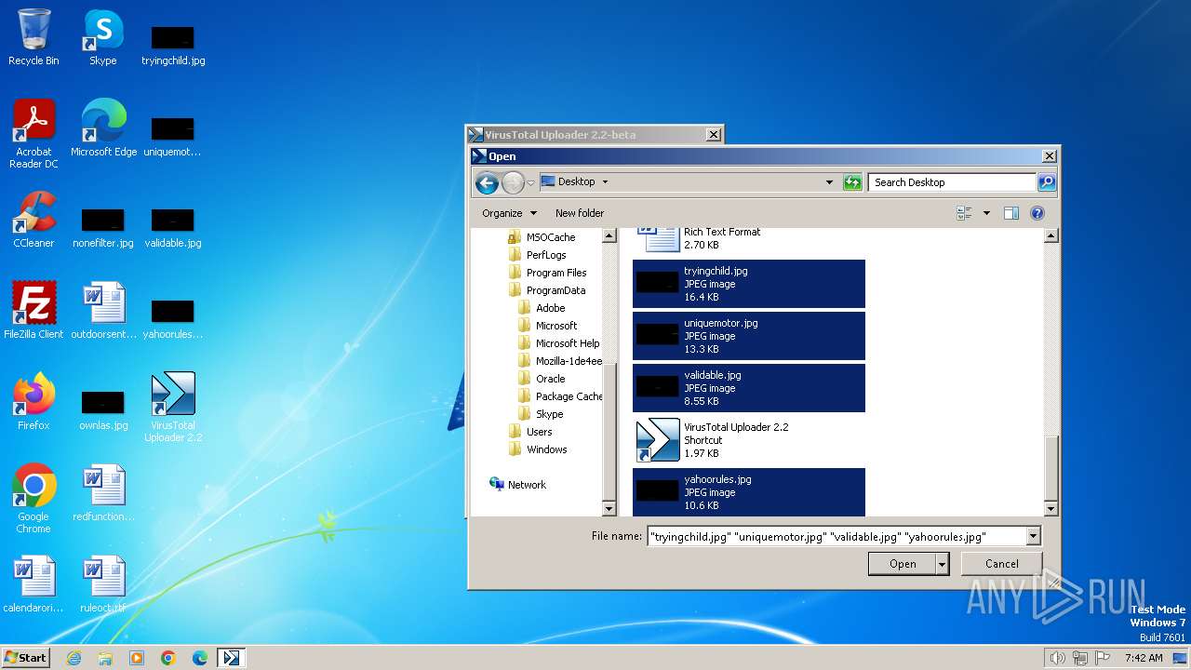Click the Search Desktop input field
This screenshot has width=1191, height=670.
(953, 182)
